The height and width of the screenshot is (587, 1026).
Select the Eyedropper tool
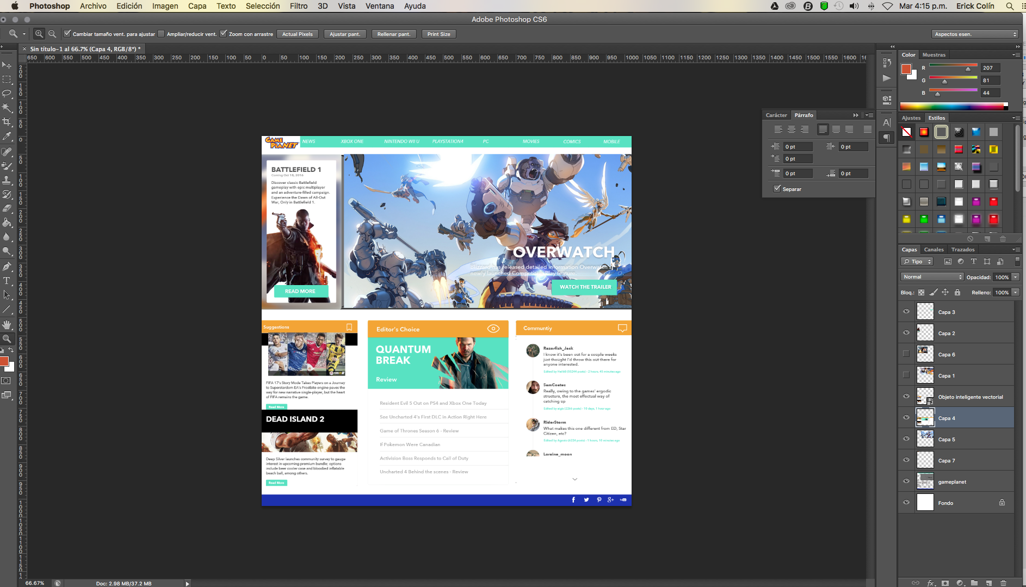point(7,136)
